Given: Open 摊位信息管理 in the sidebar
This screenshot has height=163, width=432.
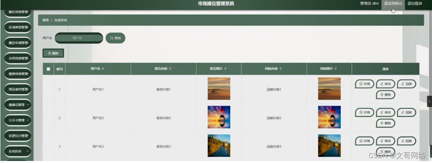Looking at the screenshot, I should click(18, 12).
